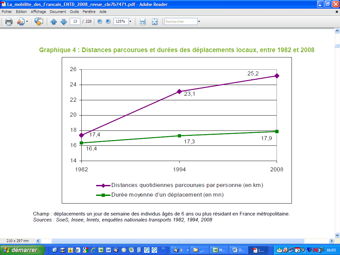Click the démarrer start button

pyautogui.click(x=22, y=250)
